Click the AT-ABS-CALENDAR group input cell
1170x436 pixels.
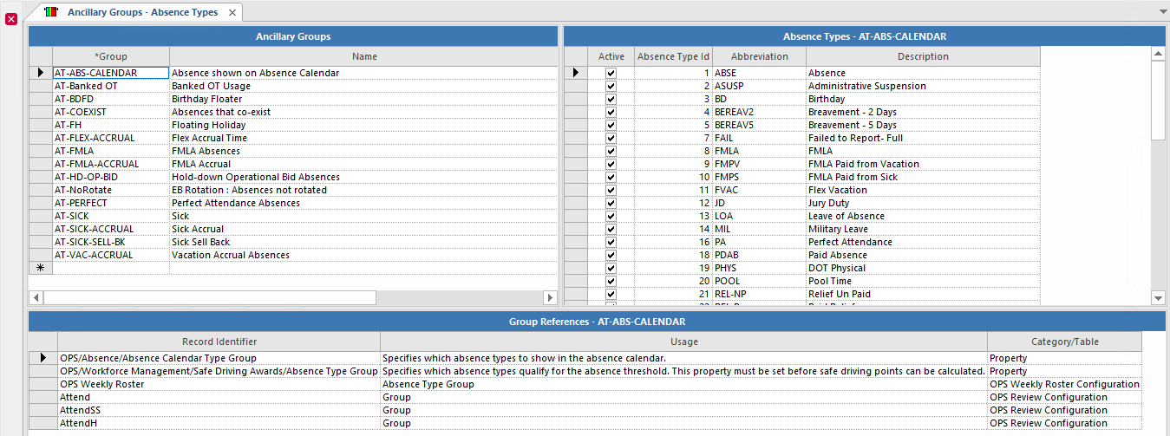coord(111,73)
